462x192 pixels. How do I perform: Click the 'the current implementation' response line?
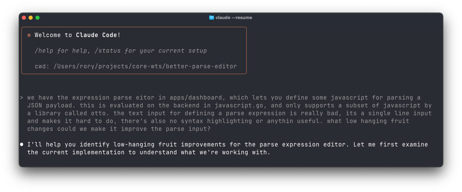pos(149,153)
